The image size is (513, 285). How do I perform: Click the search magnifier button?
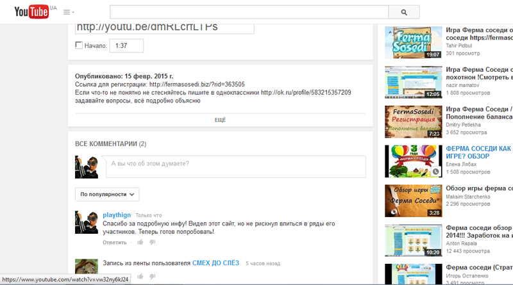coord(404,12)
